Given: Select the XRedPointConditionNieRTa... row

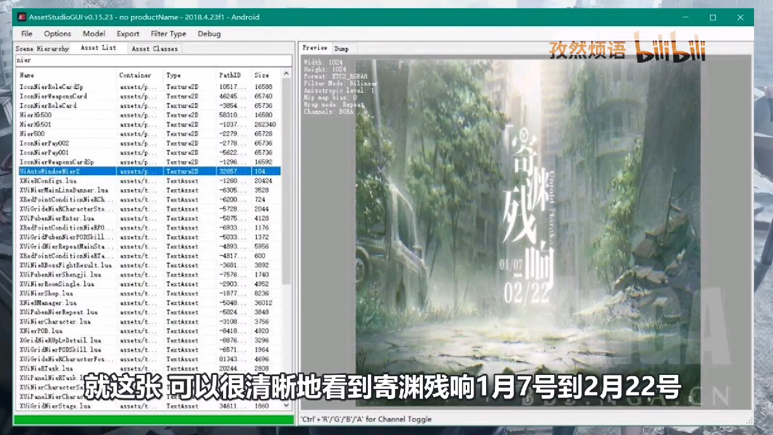Looking at the screenshot, I should [149, 256].
